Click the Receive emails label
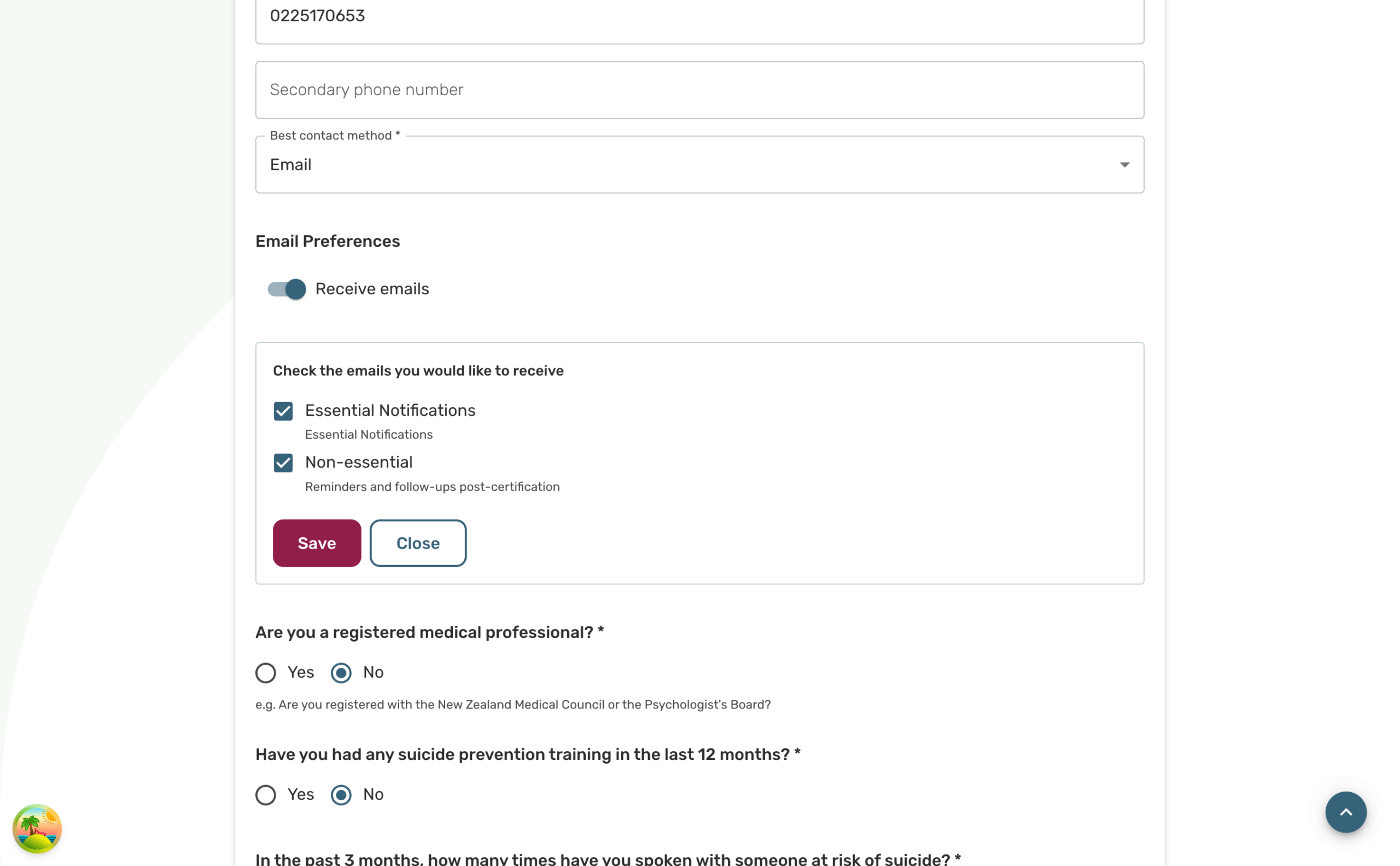The width and height of the screenshot is (1400, 866). pyautogui.click(x=372, y=289)
